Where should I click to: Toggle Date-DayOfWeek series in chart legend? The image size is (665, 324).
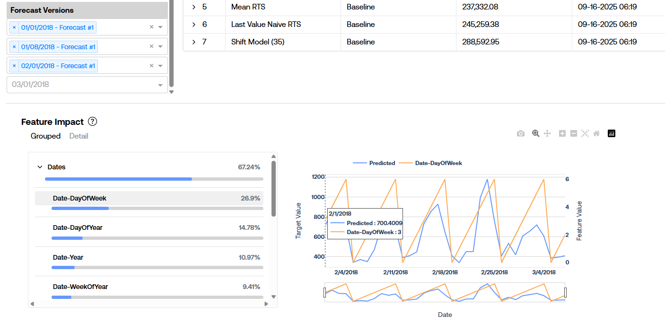point(431,163)
